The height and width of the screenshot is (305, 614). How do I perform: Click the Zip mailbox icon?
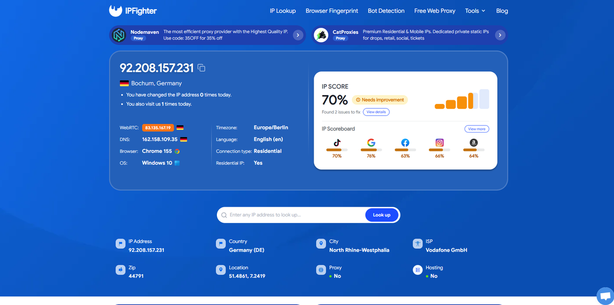120,270
